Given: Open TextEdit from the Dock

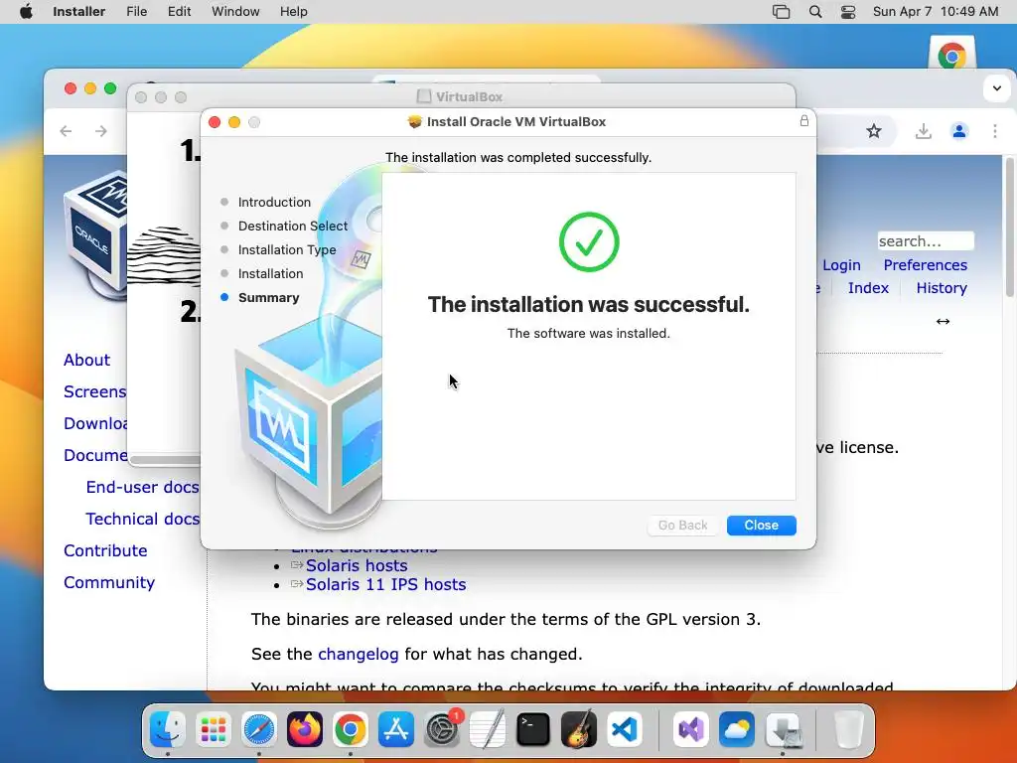Looking at the screenshot, I should [x=487, y=729].
